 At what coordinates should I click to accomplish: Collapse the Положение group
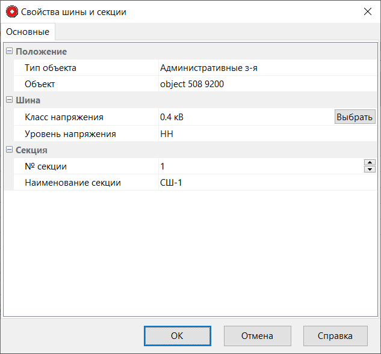pos(9,52)
